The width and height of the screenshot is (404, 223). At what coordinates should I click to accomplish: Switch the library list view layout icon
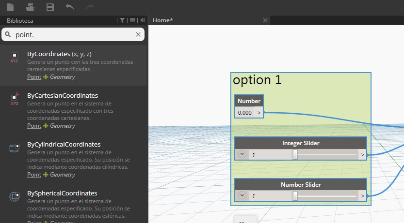coord(132,20)
